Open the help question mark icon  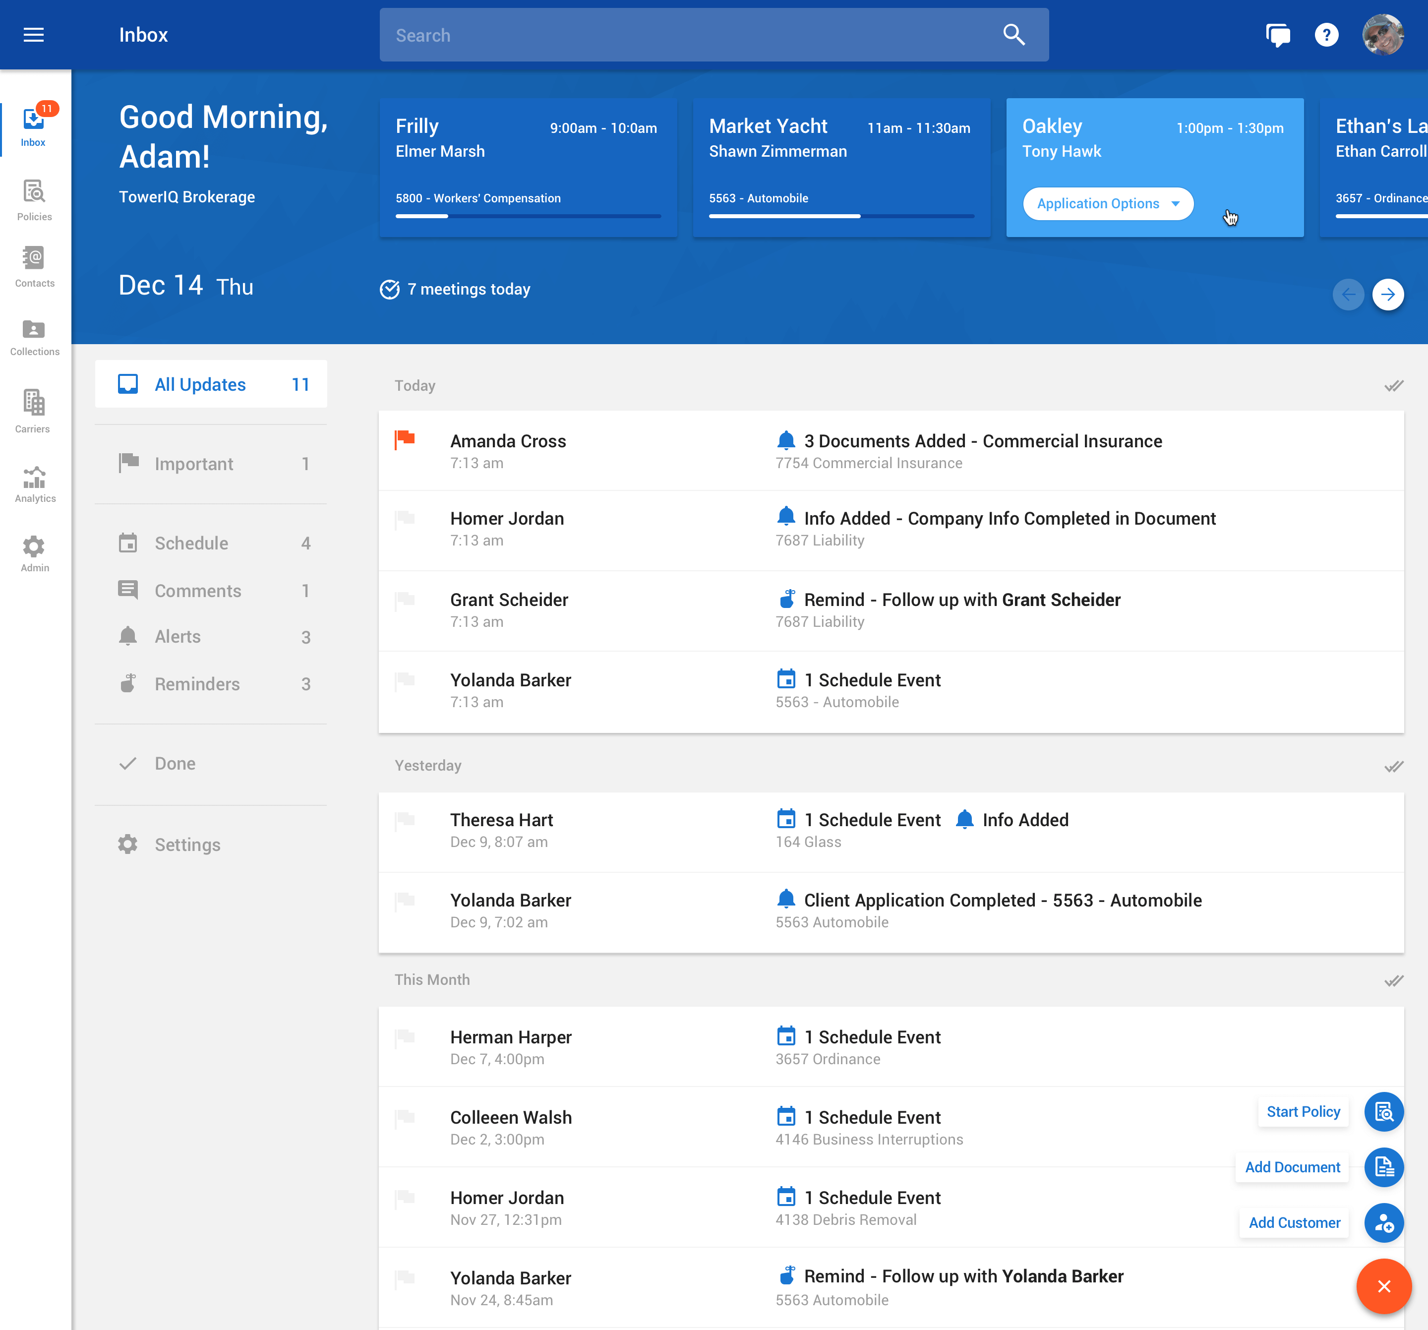[x=1326, y=35]
